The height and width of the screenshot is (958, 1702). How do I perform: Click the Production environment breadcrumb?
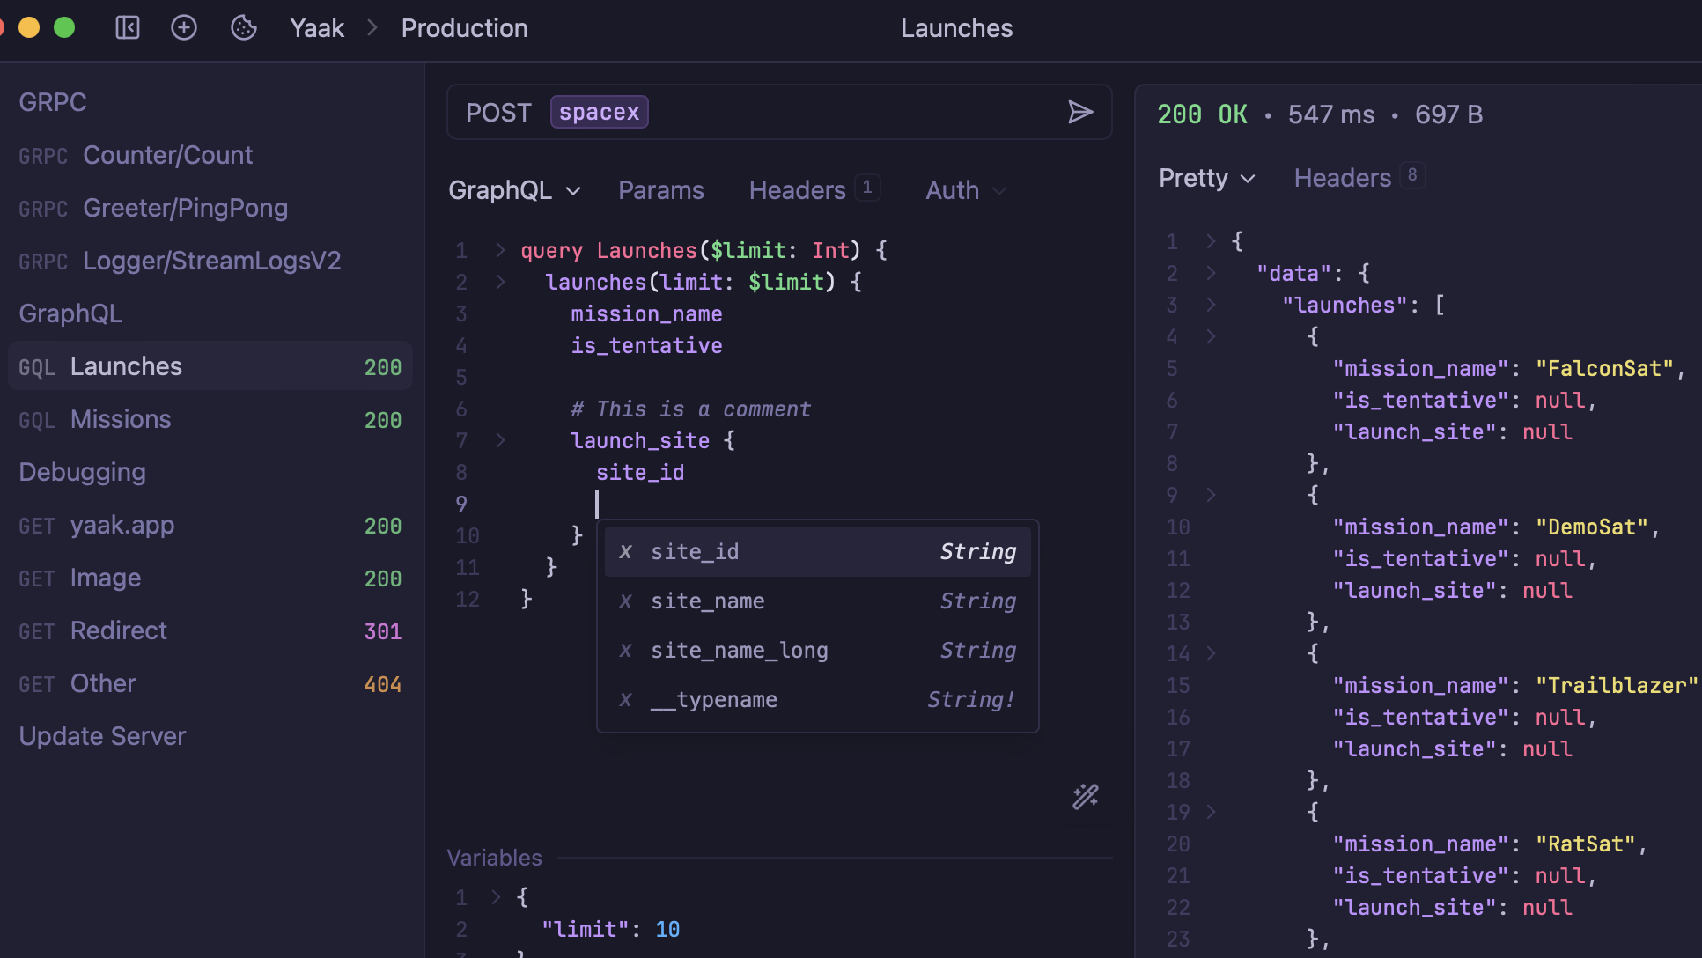pos(464,27)
